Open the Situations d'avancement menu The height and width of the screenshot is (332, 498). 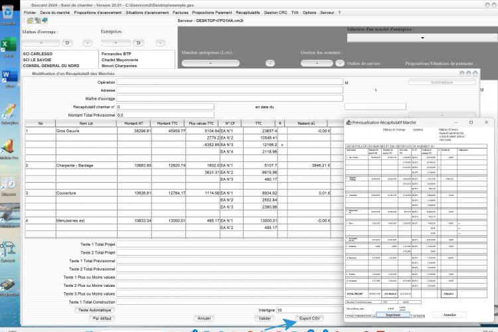click(x=147, y=13)
